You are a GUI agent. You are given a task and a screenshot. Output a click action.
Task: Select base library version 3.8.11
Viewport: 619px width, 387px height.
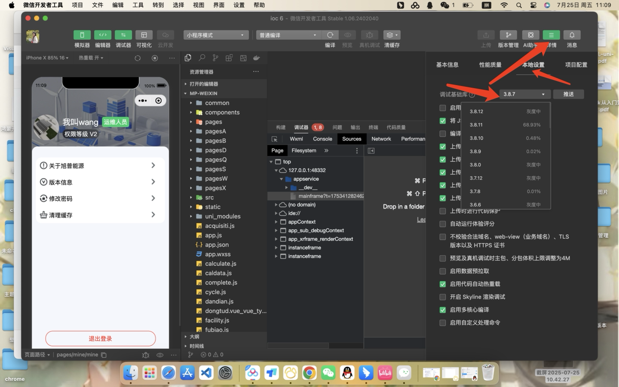pos(505,125)
